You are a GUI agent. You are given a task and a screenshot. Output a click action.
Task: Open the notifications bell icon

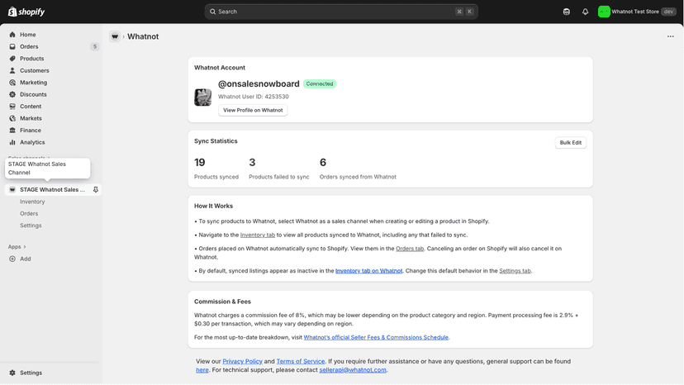tap(585, 12)
